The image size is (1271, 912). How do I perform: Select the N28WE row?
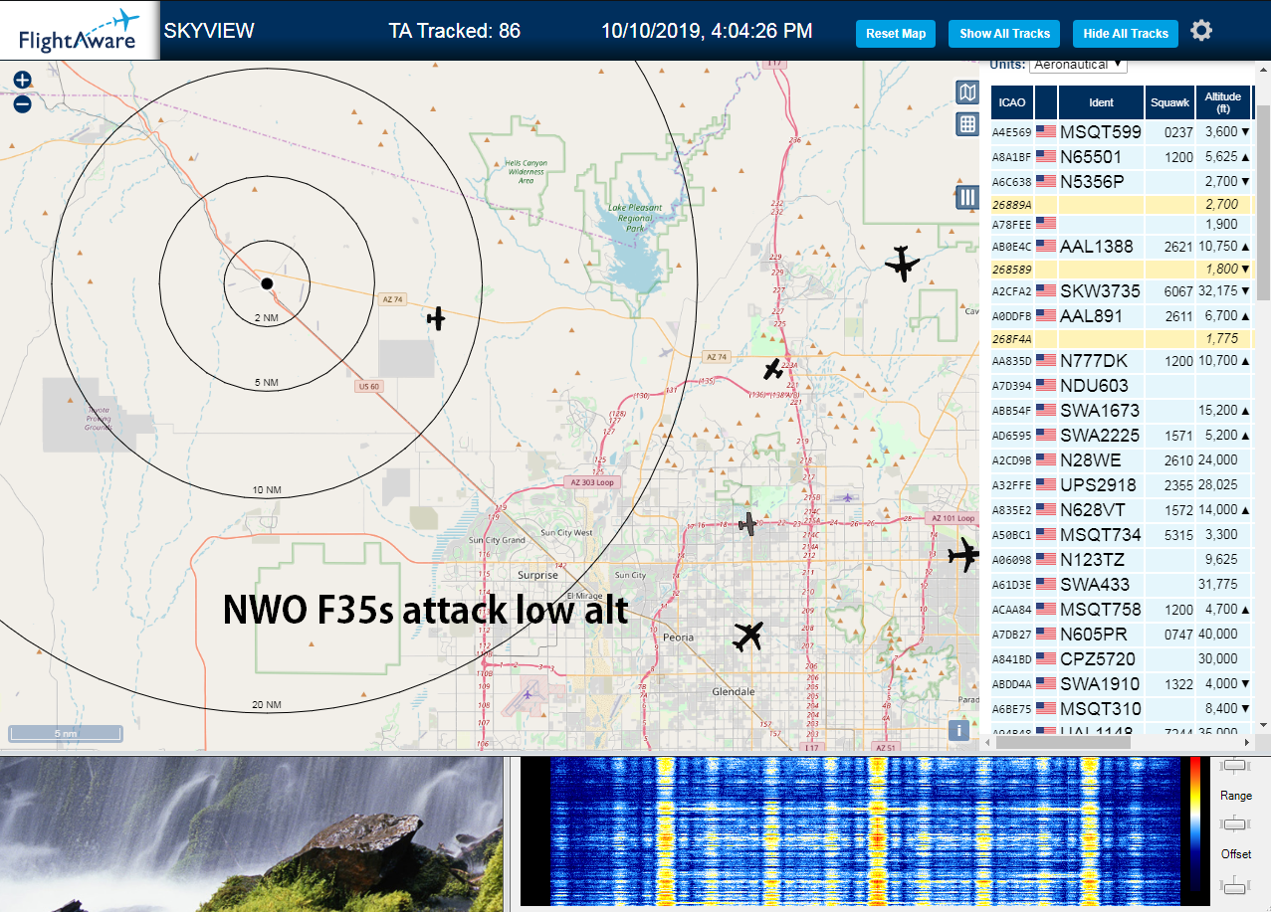pyautogui.click(x=1122, y=459)
